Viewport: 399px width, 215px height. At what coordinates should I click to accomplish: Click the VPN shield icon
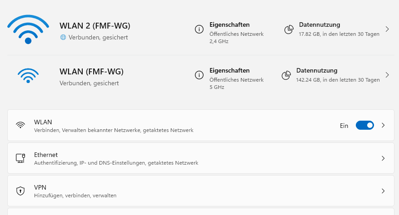[20, 191]
